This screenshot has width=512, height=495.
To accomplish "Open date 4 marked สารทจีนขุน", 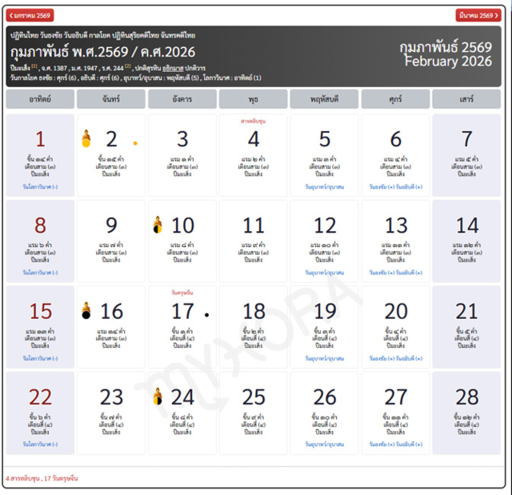I will (254, 139).
